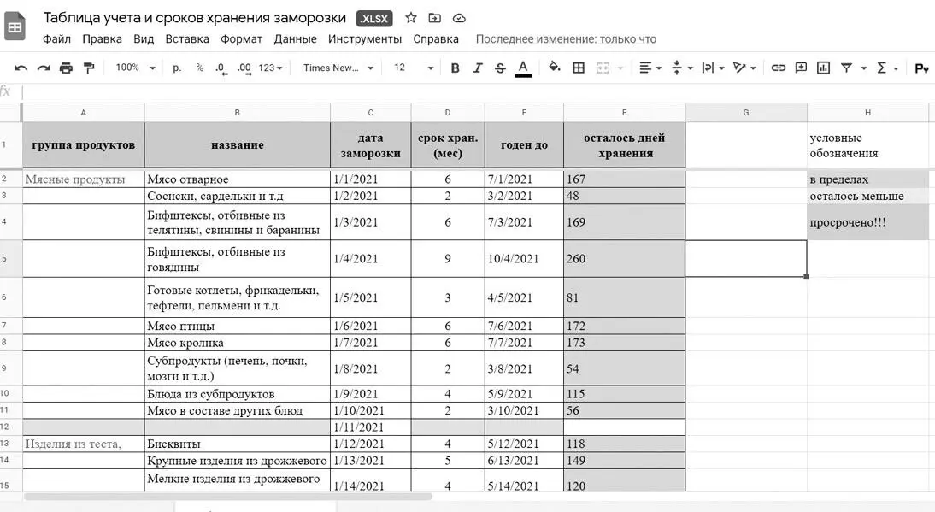Increase decimal places button .00
Image resolution: width=935 pixels, height=512 pixels.
coord(244,68)
